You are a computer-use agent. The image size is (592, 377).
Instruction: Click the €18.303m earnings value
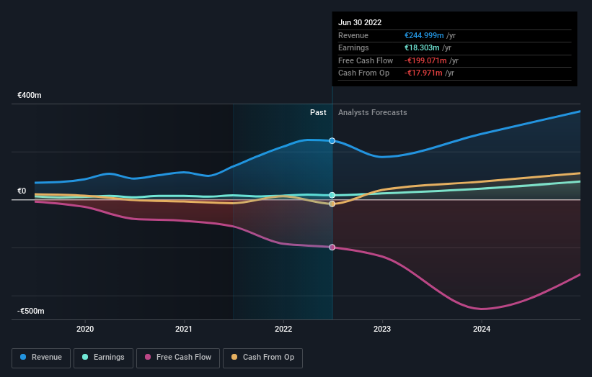click(x=422, y=47)
